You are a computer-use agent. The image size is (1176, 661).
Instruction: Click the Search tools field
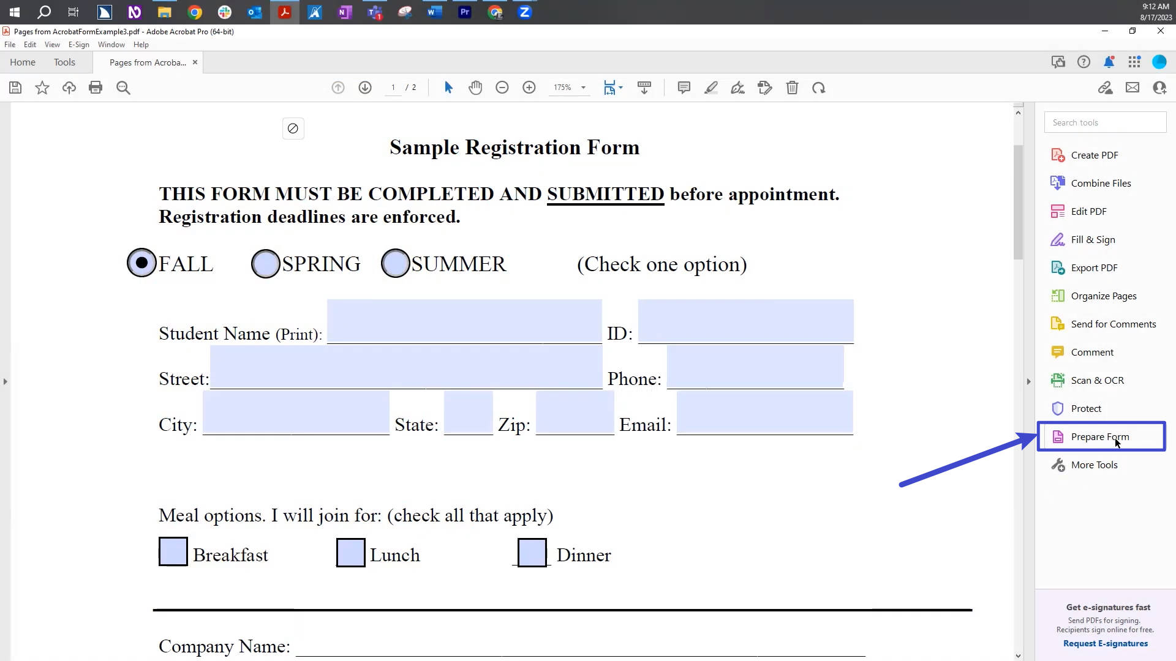click(x=1105, y=122)
